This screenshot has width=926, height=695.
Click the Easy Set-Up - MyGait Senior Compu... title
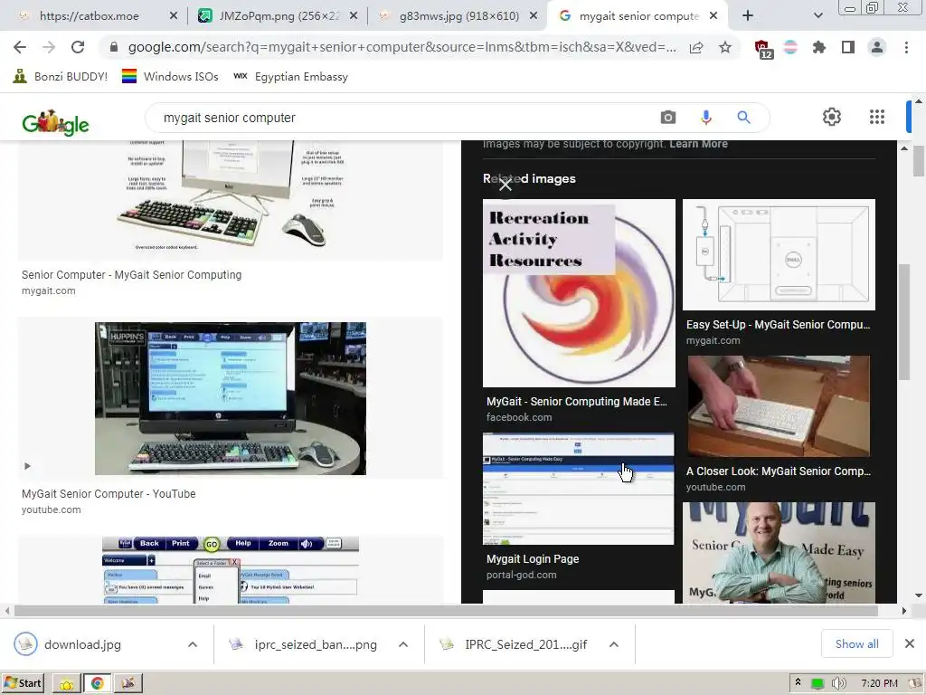778,325
